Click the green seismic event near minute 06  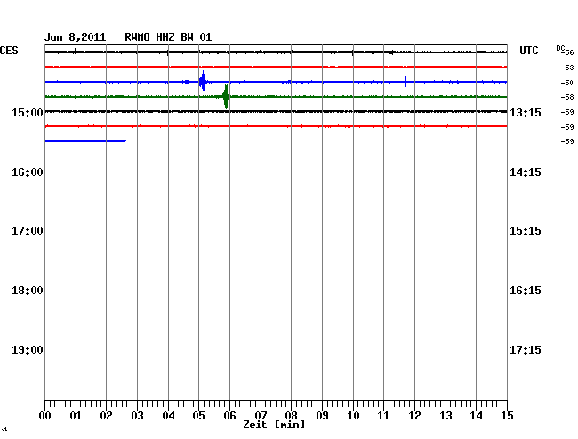226,97
